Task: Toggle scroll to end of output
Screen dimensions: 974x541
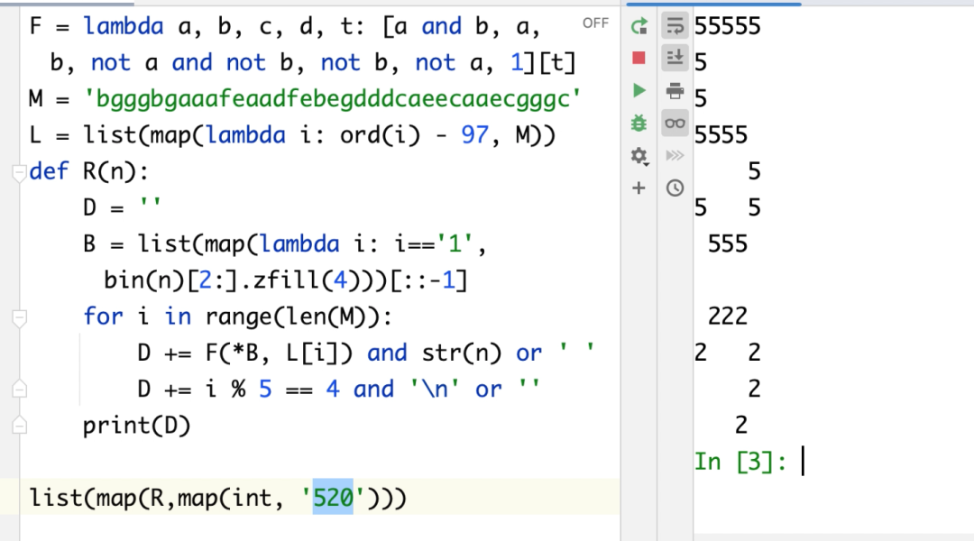Action: tap(675, 59)
